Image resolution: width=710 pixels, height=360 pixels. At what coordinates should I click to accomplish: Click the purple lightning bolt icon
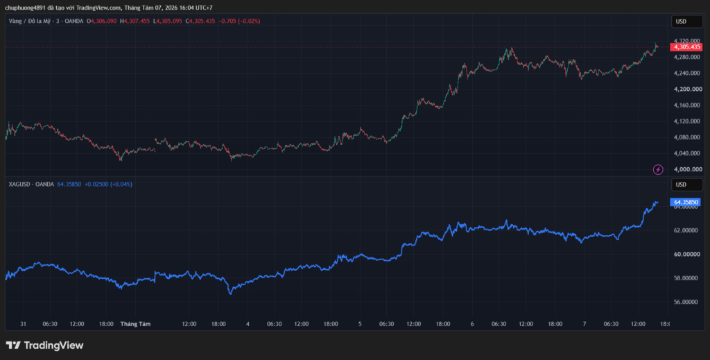click(658, 169)
